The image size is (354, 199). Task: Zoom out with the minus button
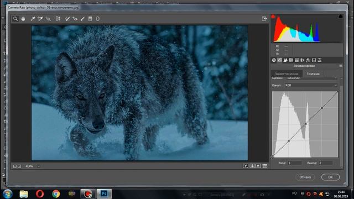[x=15, y=166]
